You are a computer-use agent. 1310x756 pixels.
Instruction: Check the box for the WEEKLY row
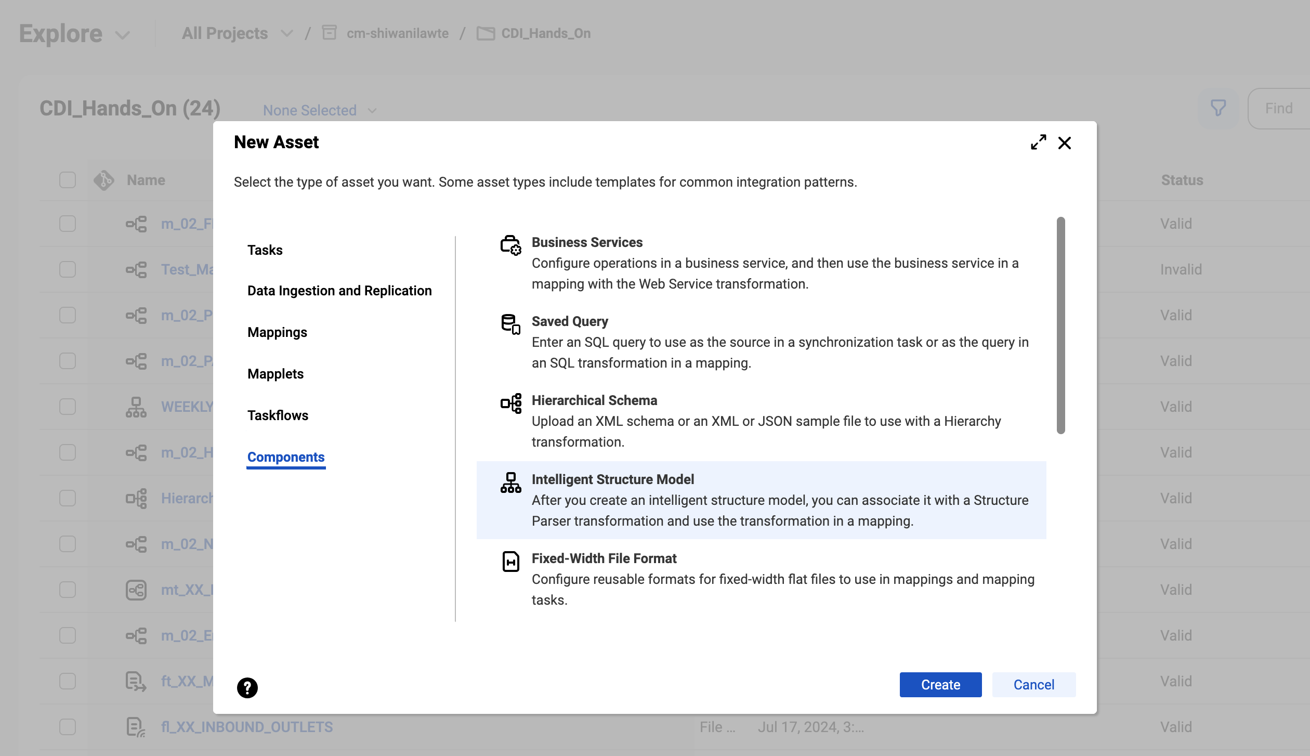tap(68, 407)
